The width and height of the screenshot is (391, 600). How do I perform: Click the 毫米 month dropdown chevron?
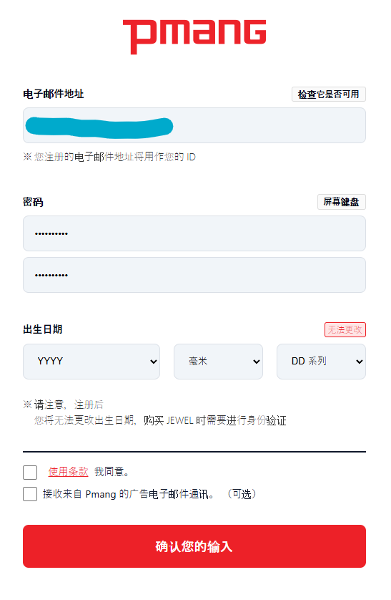[256, 362]
